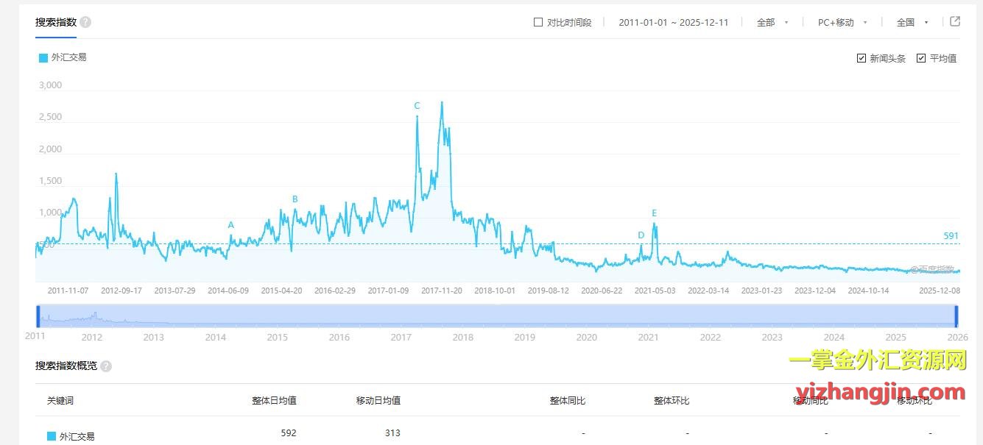Click news marker E on the chart

[x=654, y=213]
